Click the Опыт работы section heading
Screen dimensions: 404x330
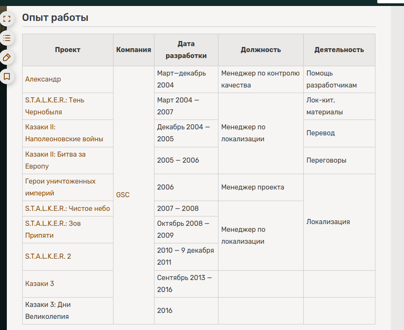coord(55,18)
